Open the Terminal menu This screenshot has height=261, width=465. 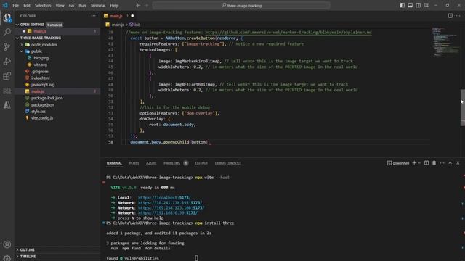(98, 5)
